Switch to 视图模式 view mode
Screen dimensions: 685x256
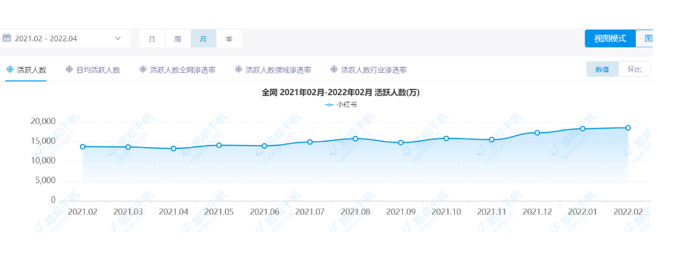tap(610, 39)
